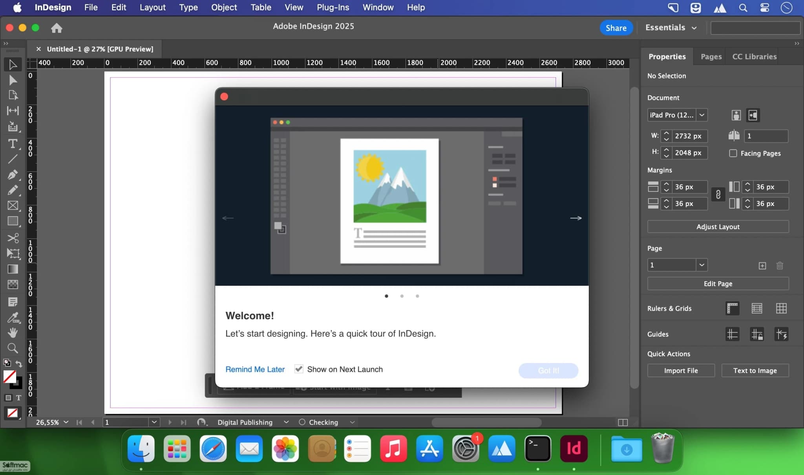This screenshot has width=804, height=475.
Task: Select the Page tool
Action: (13, 95)
